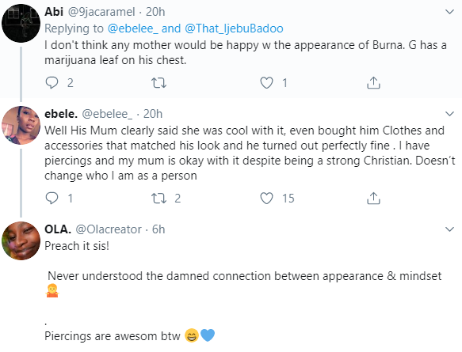462x352 pixels.
Task: Open the chevron menu on OLA's tweet
Action: [x=449, y=229]
